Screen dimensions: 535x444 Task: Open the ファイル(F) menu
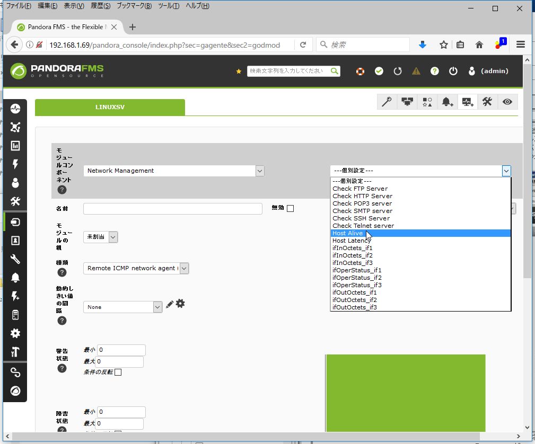click(19, 6)
